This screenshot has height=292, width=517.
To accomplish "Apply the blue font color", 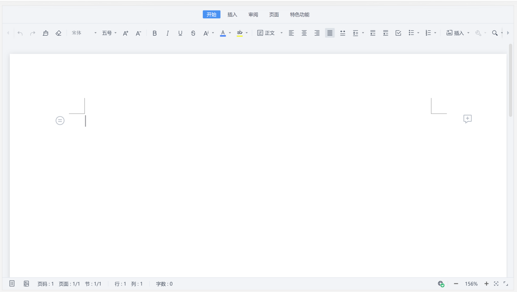I will [x=223, y=33].
